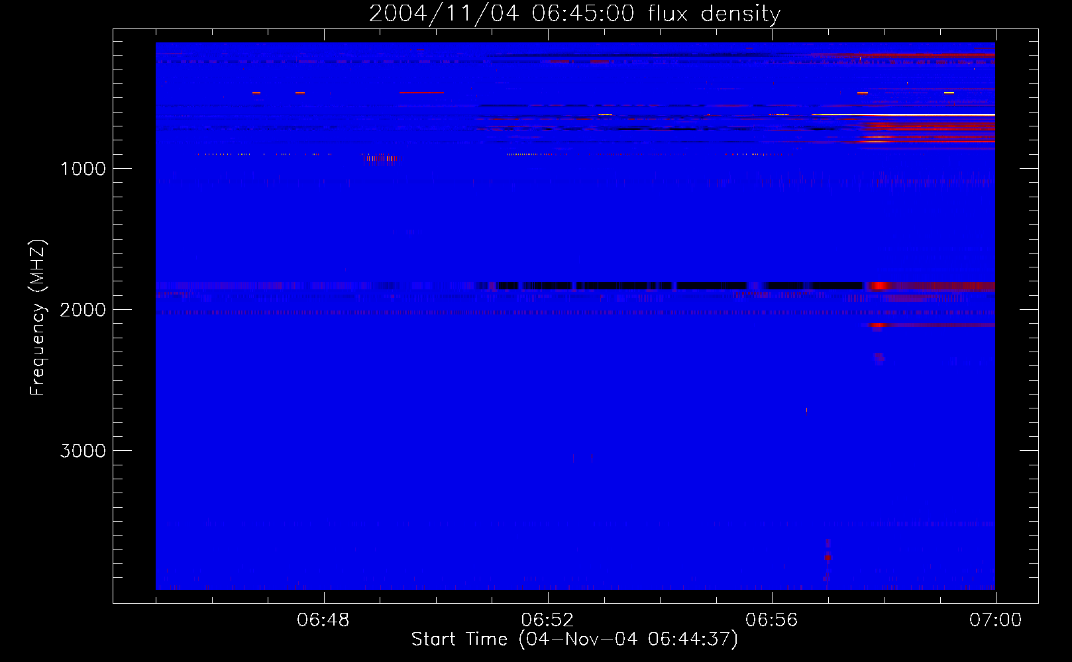
Task: Click the 3000 frequency tick label
Action: 83,451
